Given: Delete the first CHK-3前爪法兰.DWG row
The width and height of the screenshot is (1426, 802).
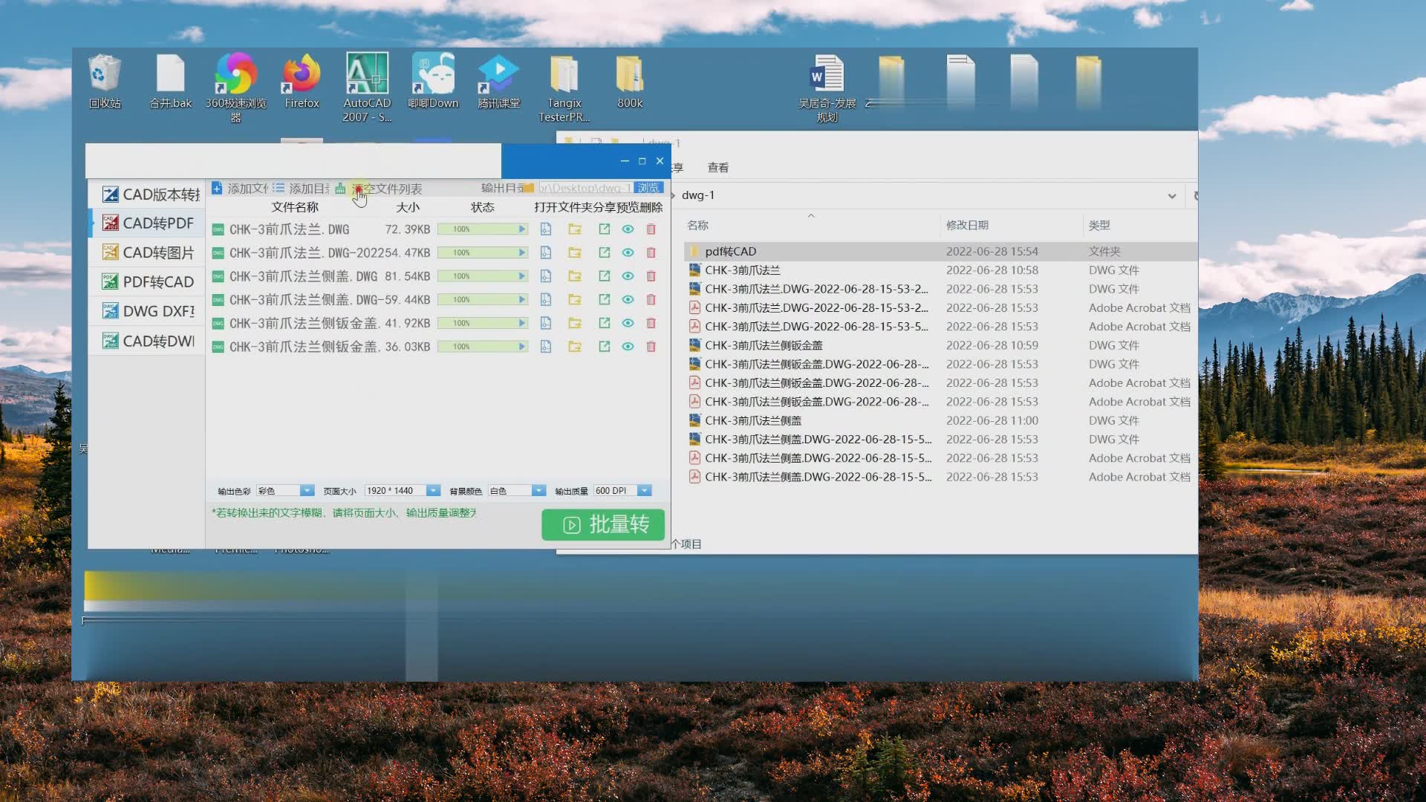Looking at the screenshot, I should point(651,229).
